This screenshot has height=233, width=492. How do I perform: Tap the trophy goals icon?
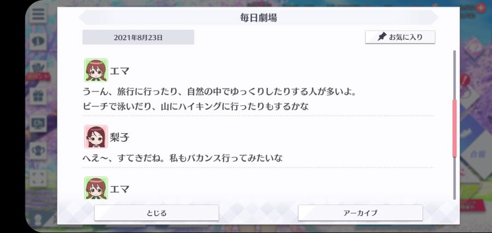pyautogui.click(x=38, y=150)
